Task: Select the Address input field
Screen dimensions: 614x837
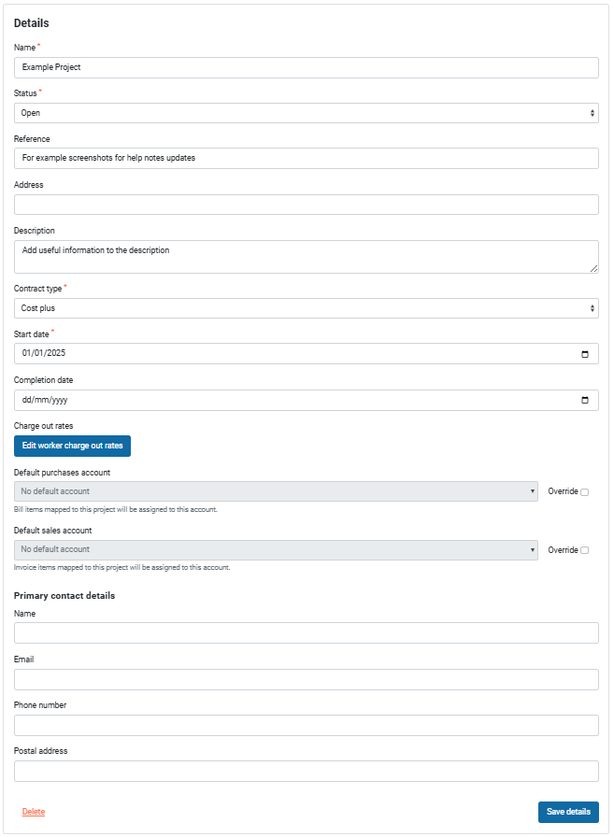Action: (x=306, y=205)
